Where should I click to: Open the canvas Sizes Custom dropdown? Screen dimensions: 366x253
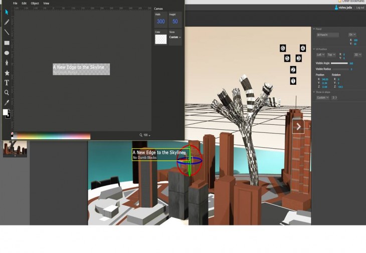pos(175,37)
